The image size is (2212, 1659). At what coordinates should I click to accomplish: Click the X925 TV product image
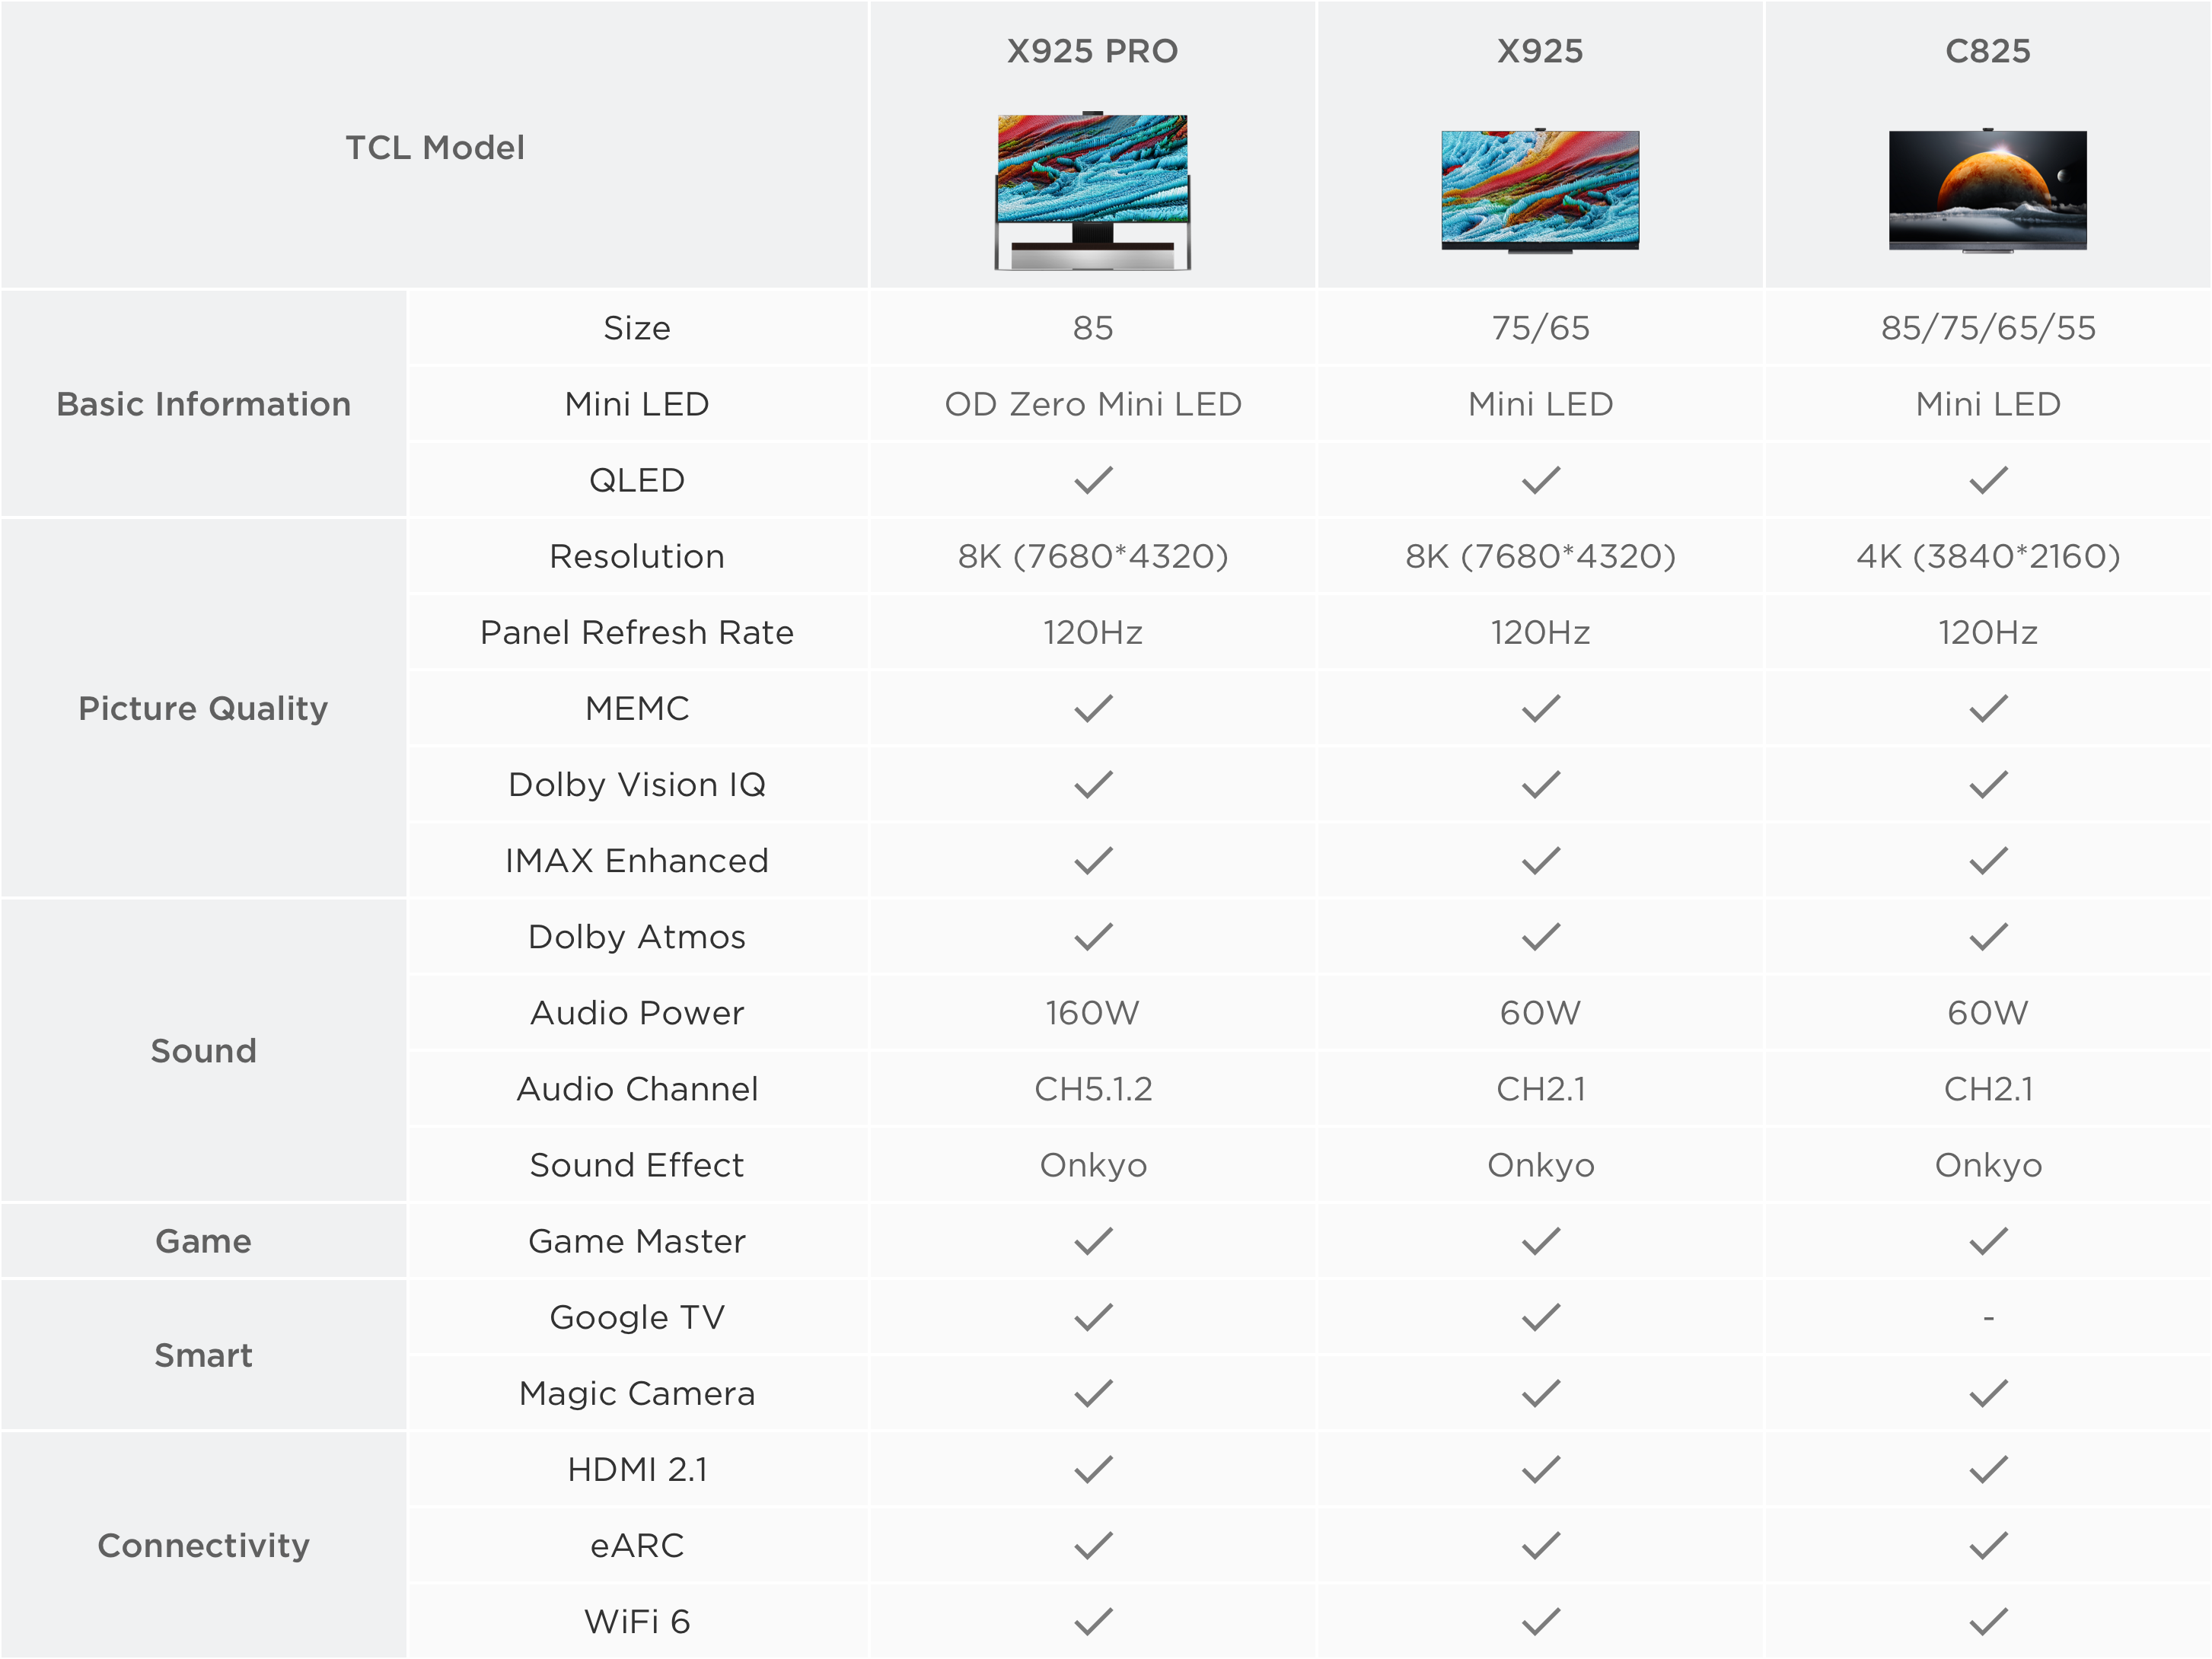tap(1540, 190)
